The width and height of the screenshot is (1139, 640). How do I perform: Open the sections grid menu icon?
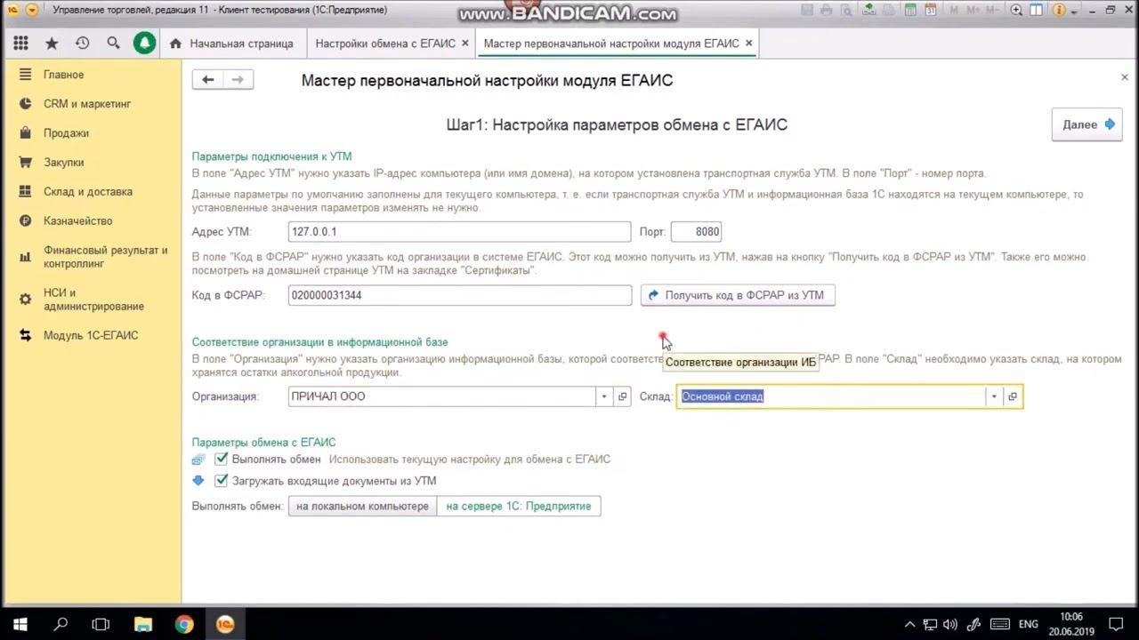[x=20, y=43]
